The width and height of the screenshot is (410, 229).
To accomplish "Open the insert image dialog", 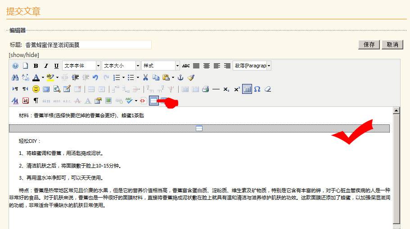I will 108,101.
